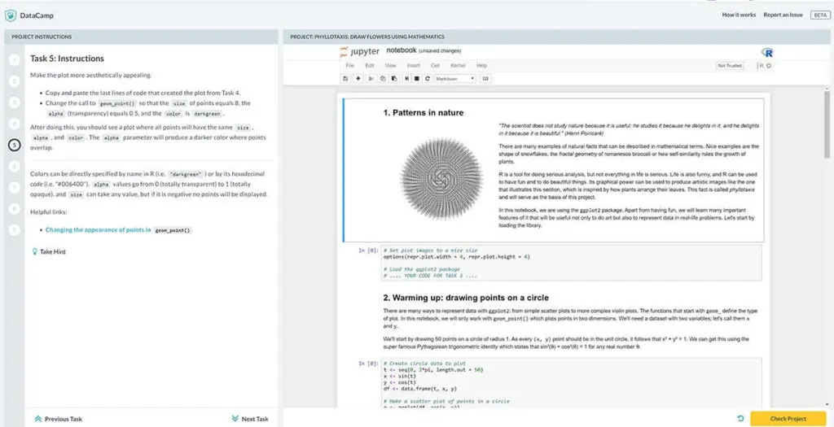This screenshot has width=834, height=427.
Task: Click the ggplot2 loading code cell
Action: [572, 263]
